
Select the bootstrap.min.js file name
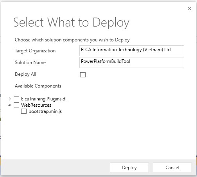pos(45,111)
